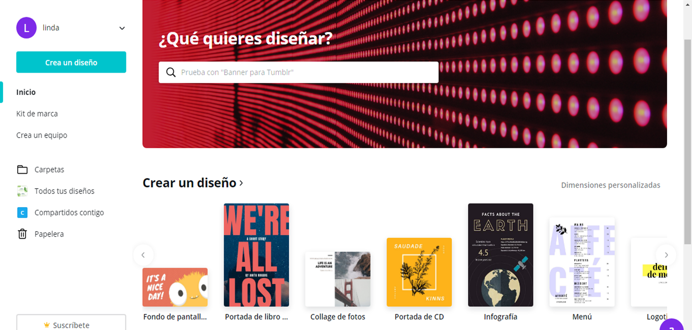The image size is (692, 330).
Task: Click the Crea un diseño button
Action: 71,62
